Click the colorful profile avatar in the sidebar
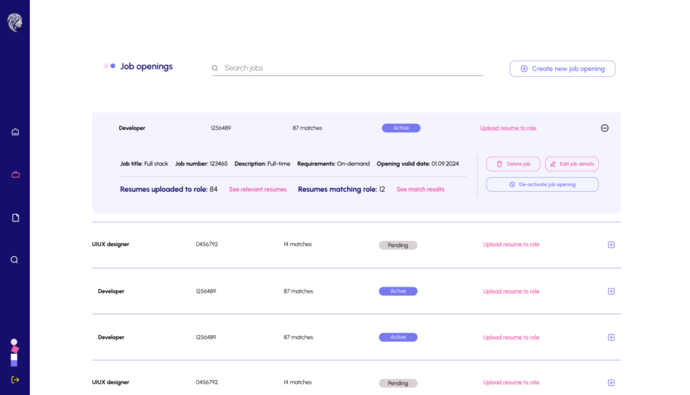This screenshot has height=395, width=690. click(x=14, y=353)
